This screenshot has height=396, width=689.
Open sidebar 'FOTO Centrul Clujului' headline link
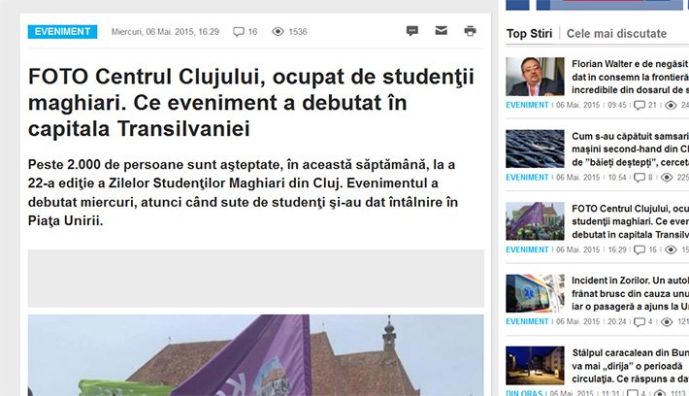630,221
